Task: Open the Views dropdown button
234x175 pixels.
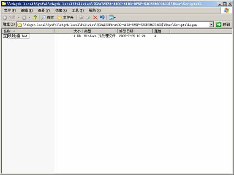Action: [x=112, y=18]
